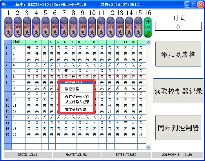
Task: Turn on channel 2 switch
Action: 18,27
